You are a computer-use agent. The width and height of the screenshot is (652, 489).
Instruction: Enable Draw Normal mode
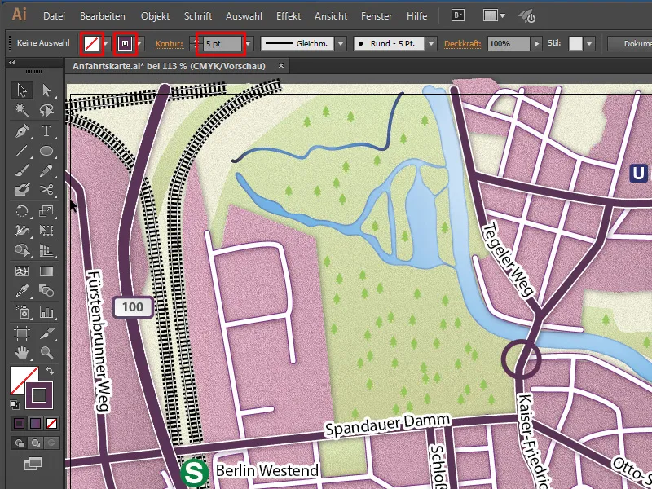[x=19, y=443]
